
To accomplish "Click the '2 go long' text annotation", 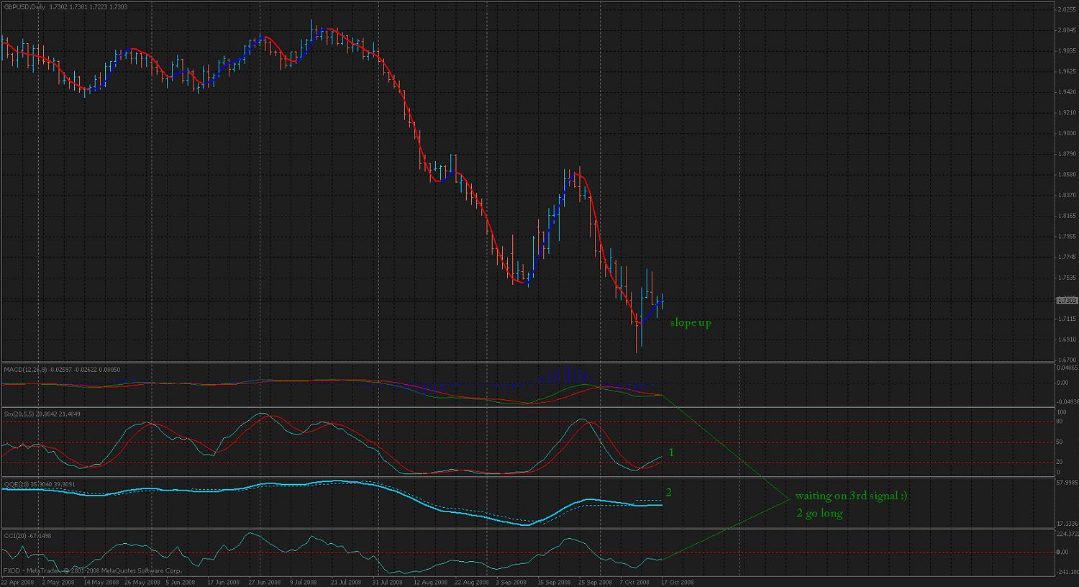I will 819,514.
